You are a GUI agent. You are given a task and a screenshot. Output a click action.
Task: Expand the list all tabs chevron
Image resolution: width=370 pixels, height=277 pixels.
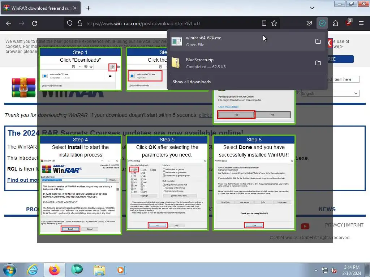[x=312, y=8]
